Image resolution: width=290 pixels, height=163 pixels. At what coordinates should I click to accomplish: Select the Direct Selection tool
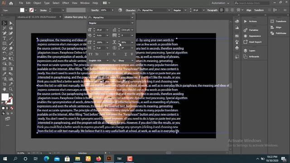[11, 23]
